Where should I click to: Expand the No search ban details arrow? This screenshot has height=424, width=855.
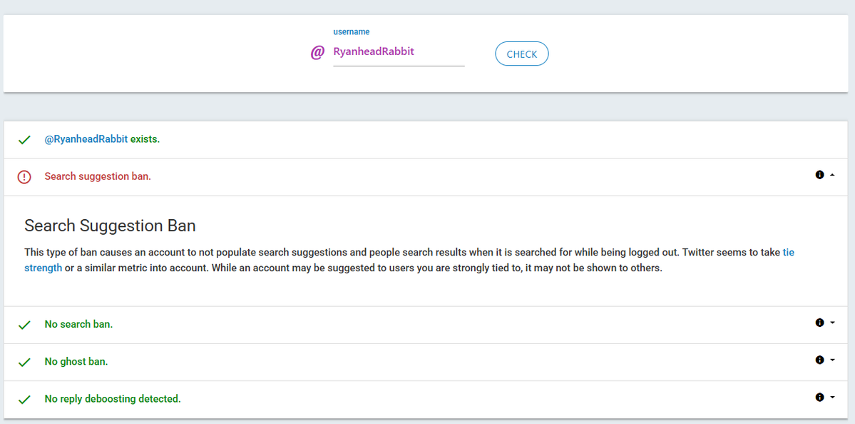pyautogui.click(x=832, y=323)
